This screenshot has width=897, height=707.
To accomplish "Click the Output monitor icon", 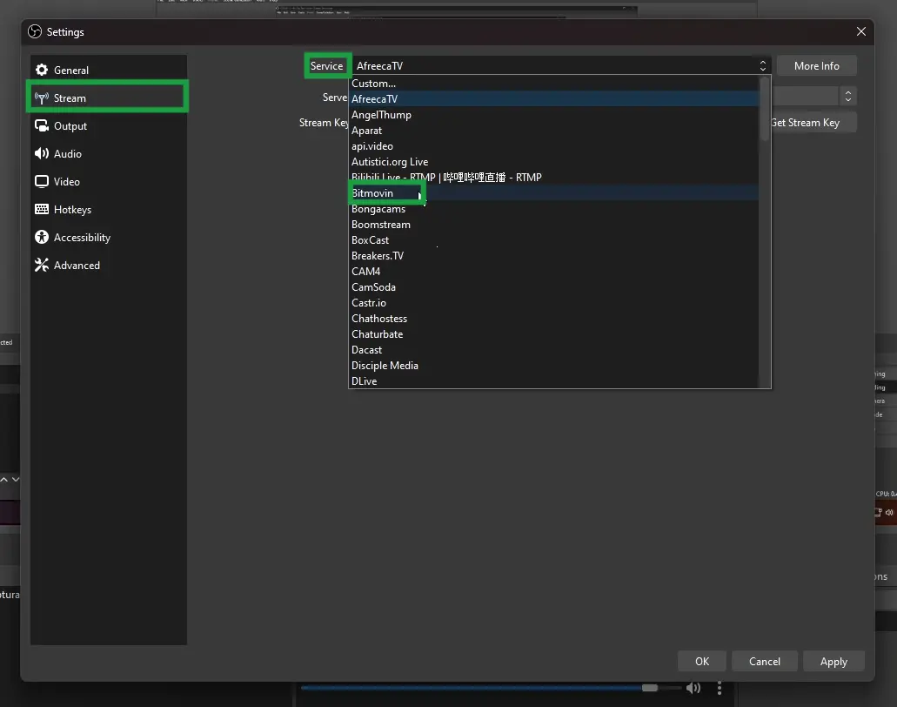I will coord(42,125).
